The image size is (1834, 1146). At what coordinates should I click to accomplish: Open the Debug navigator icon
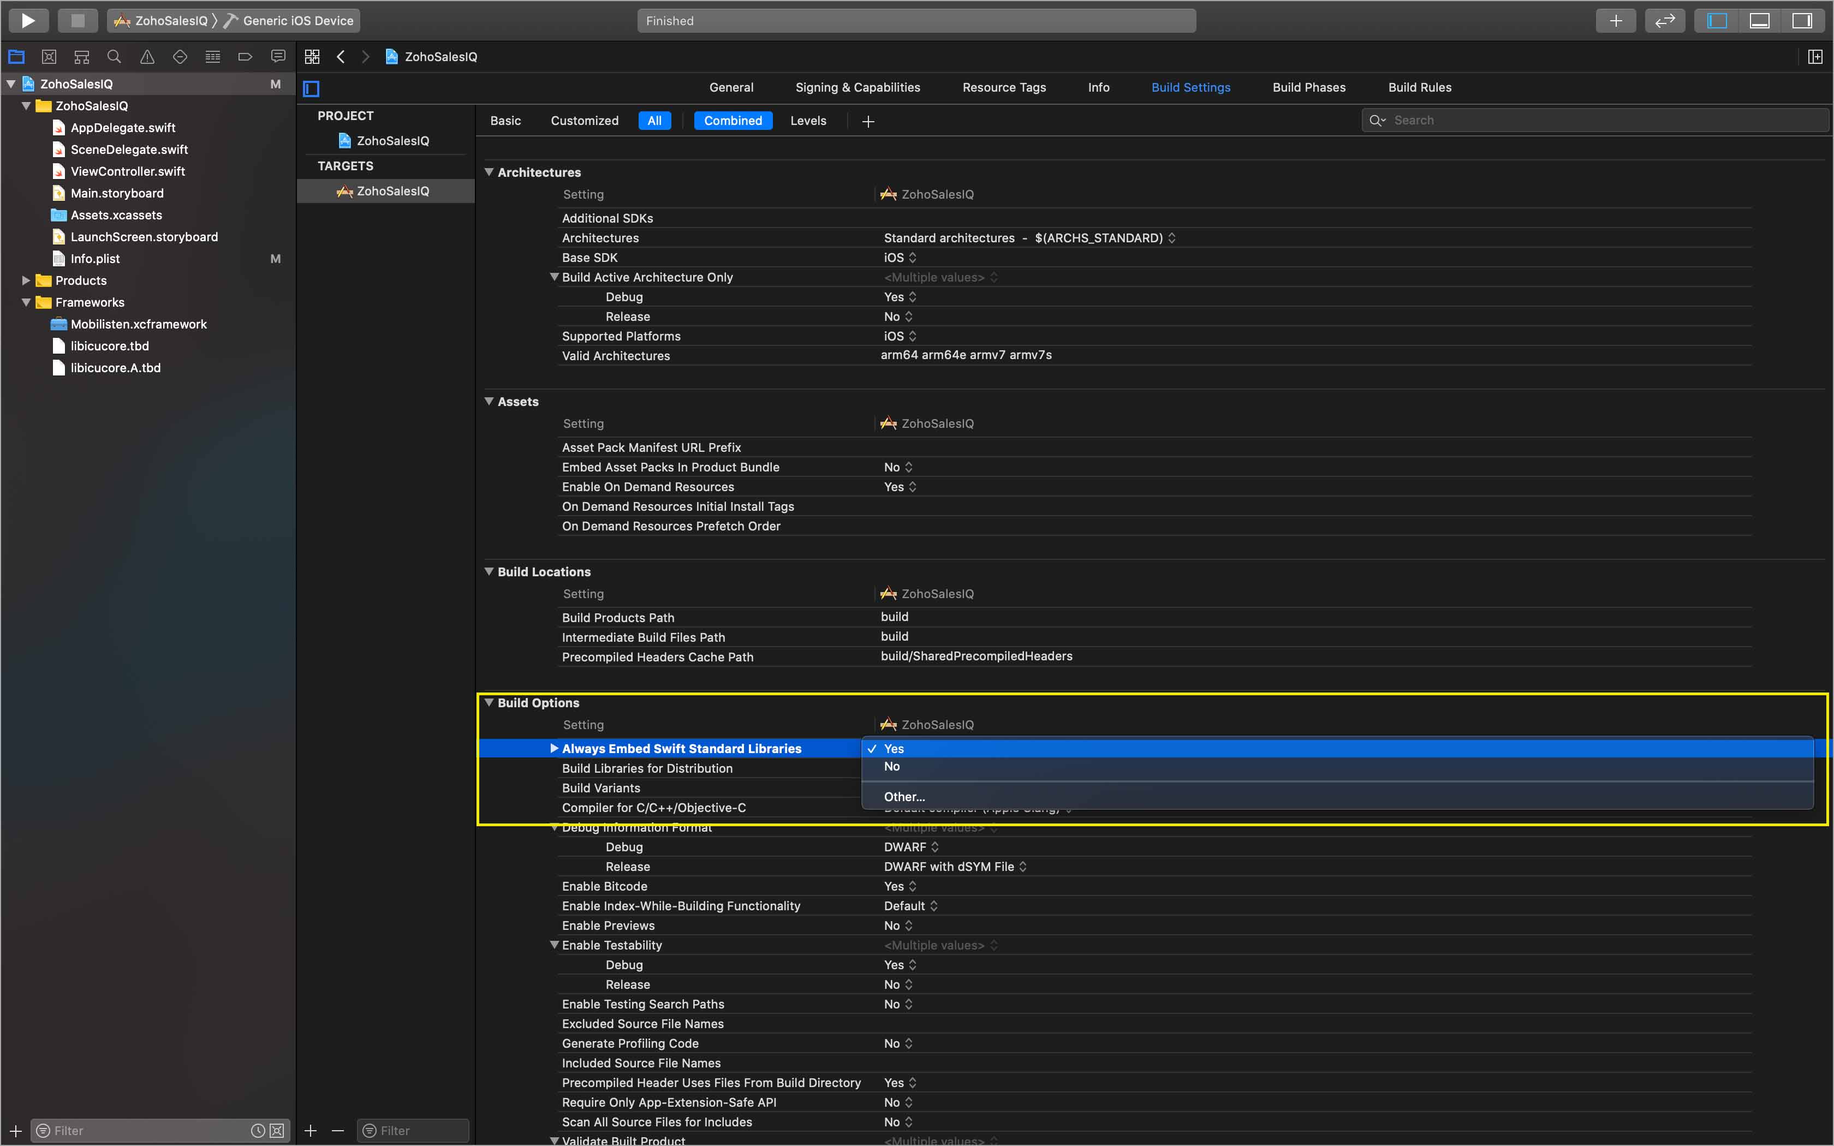213,57
